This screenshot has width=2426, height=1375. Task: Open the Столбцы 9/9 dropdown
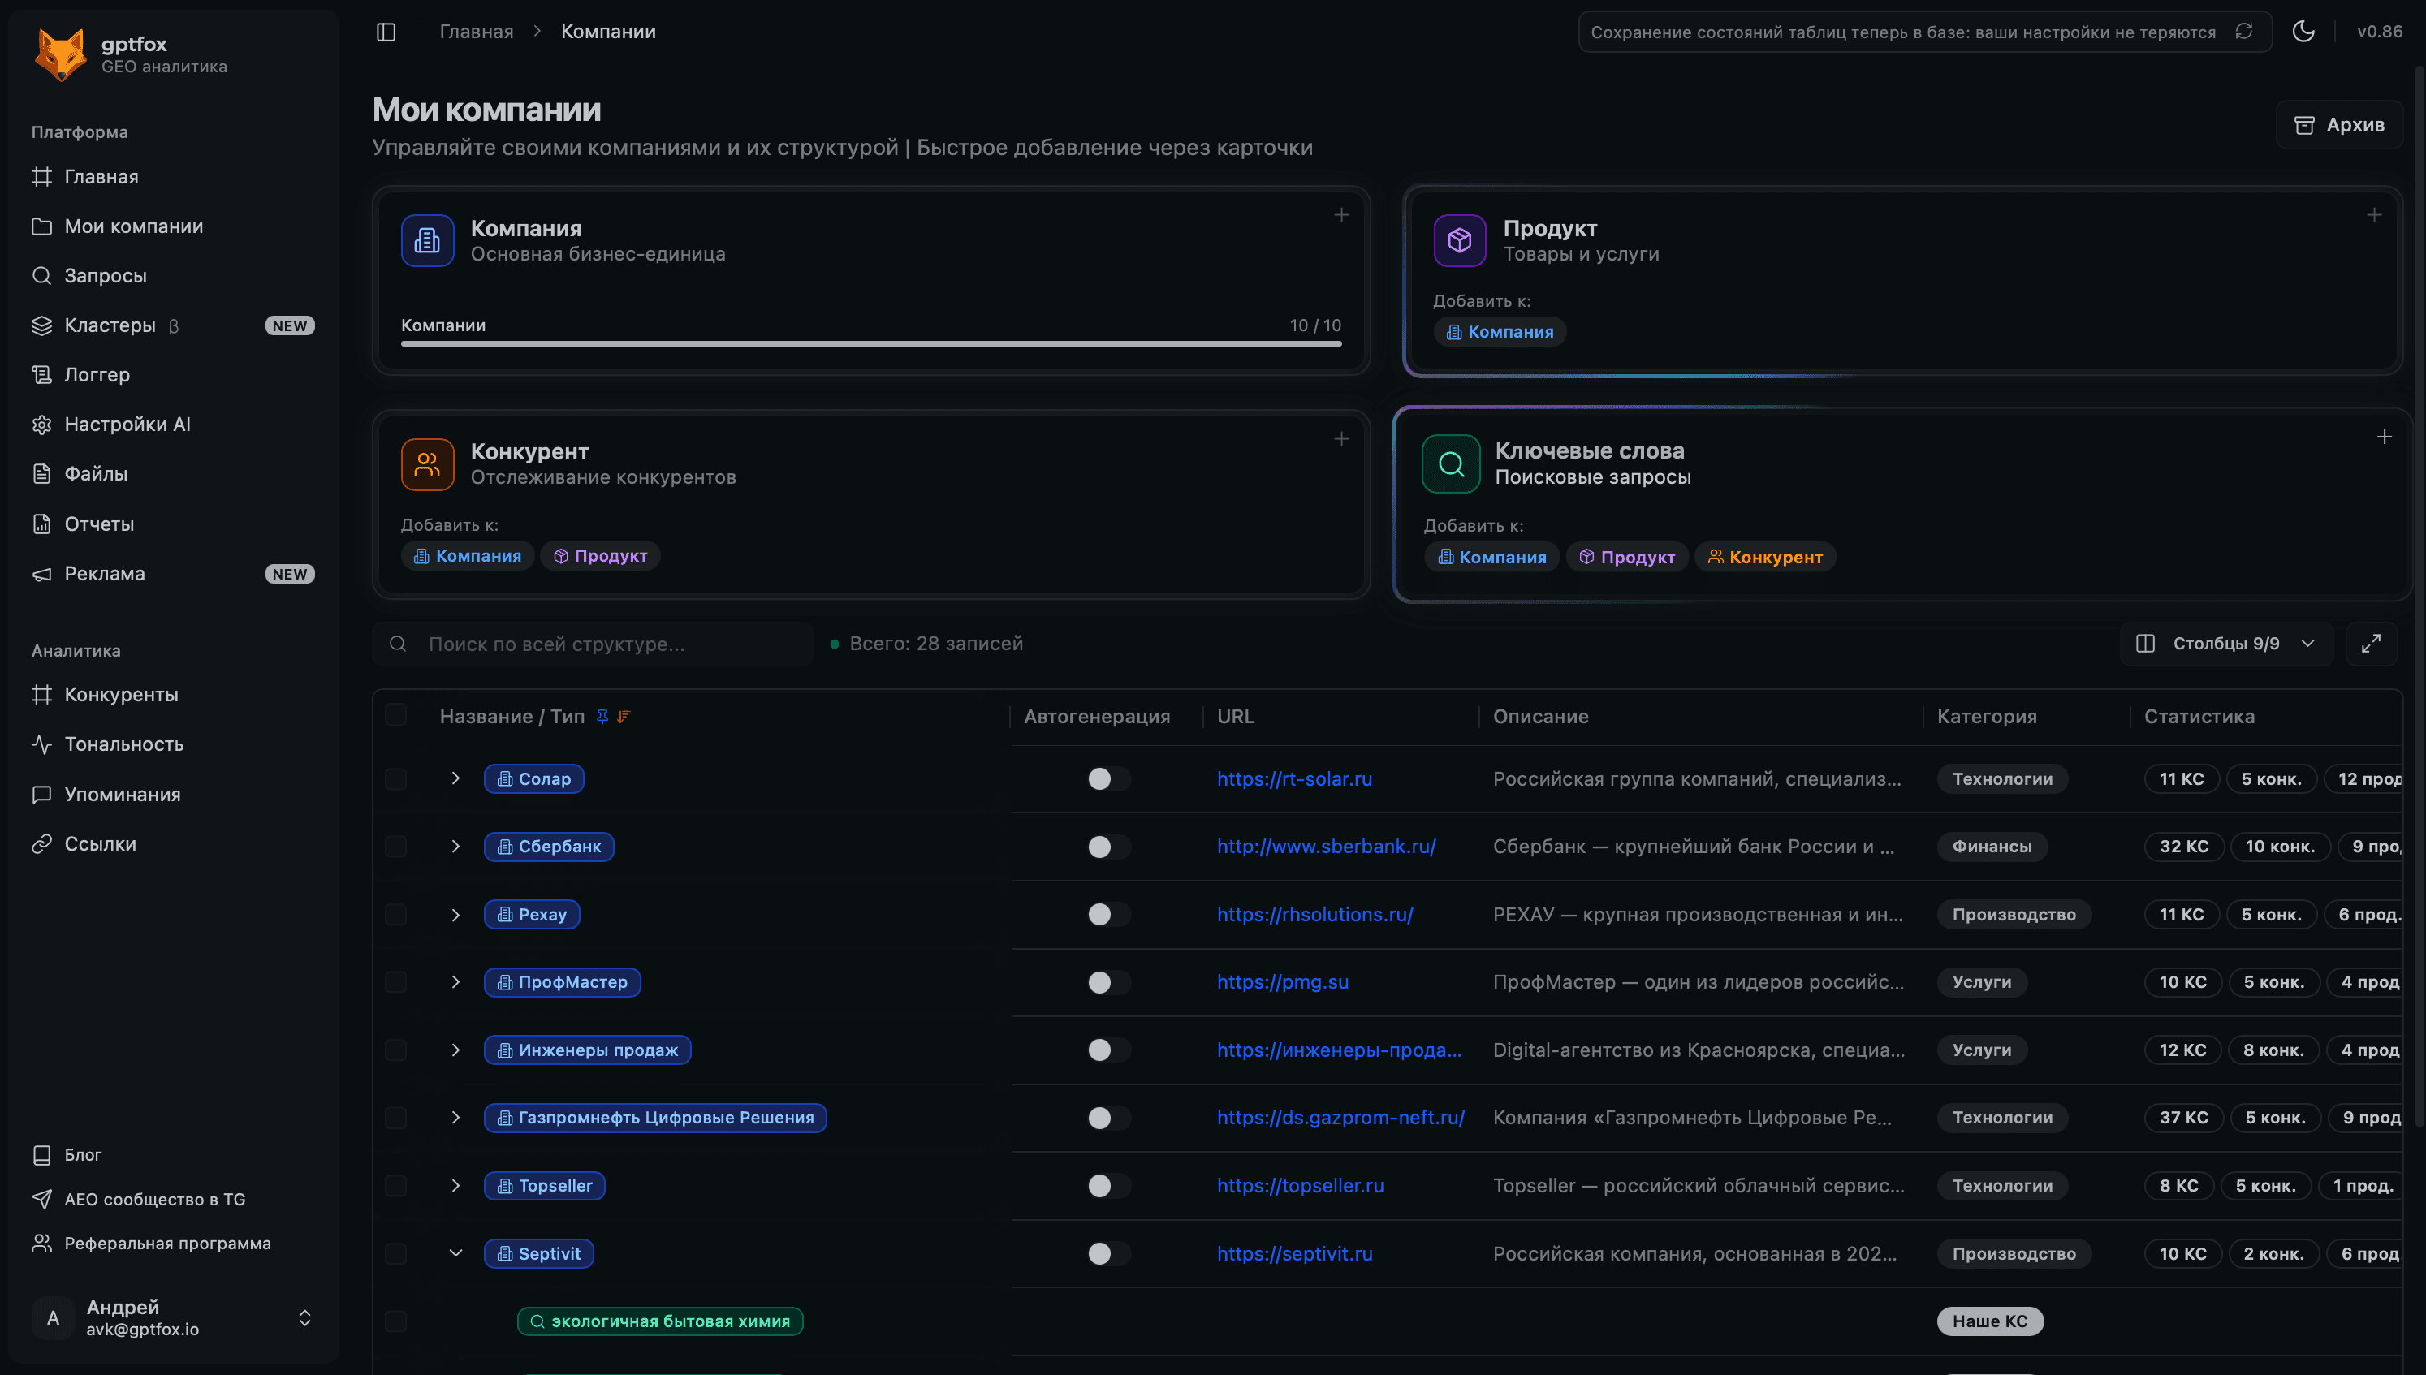(x=2225, y=643)
